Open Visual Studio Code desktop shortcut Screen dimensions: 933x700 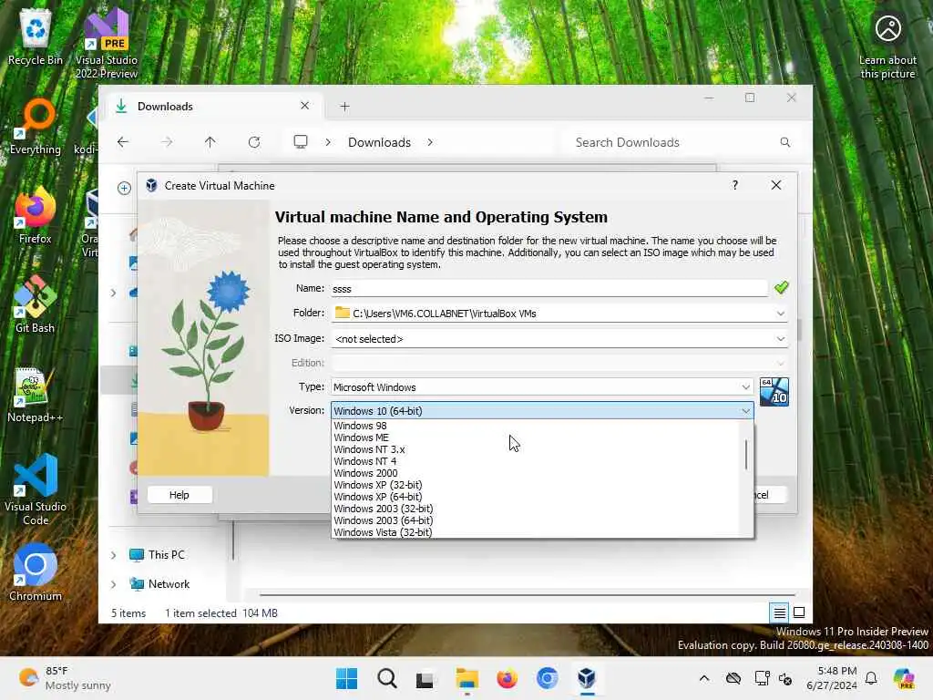36,489
